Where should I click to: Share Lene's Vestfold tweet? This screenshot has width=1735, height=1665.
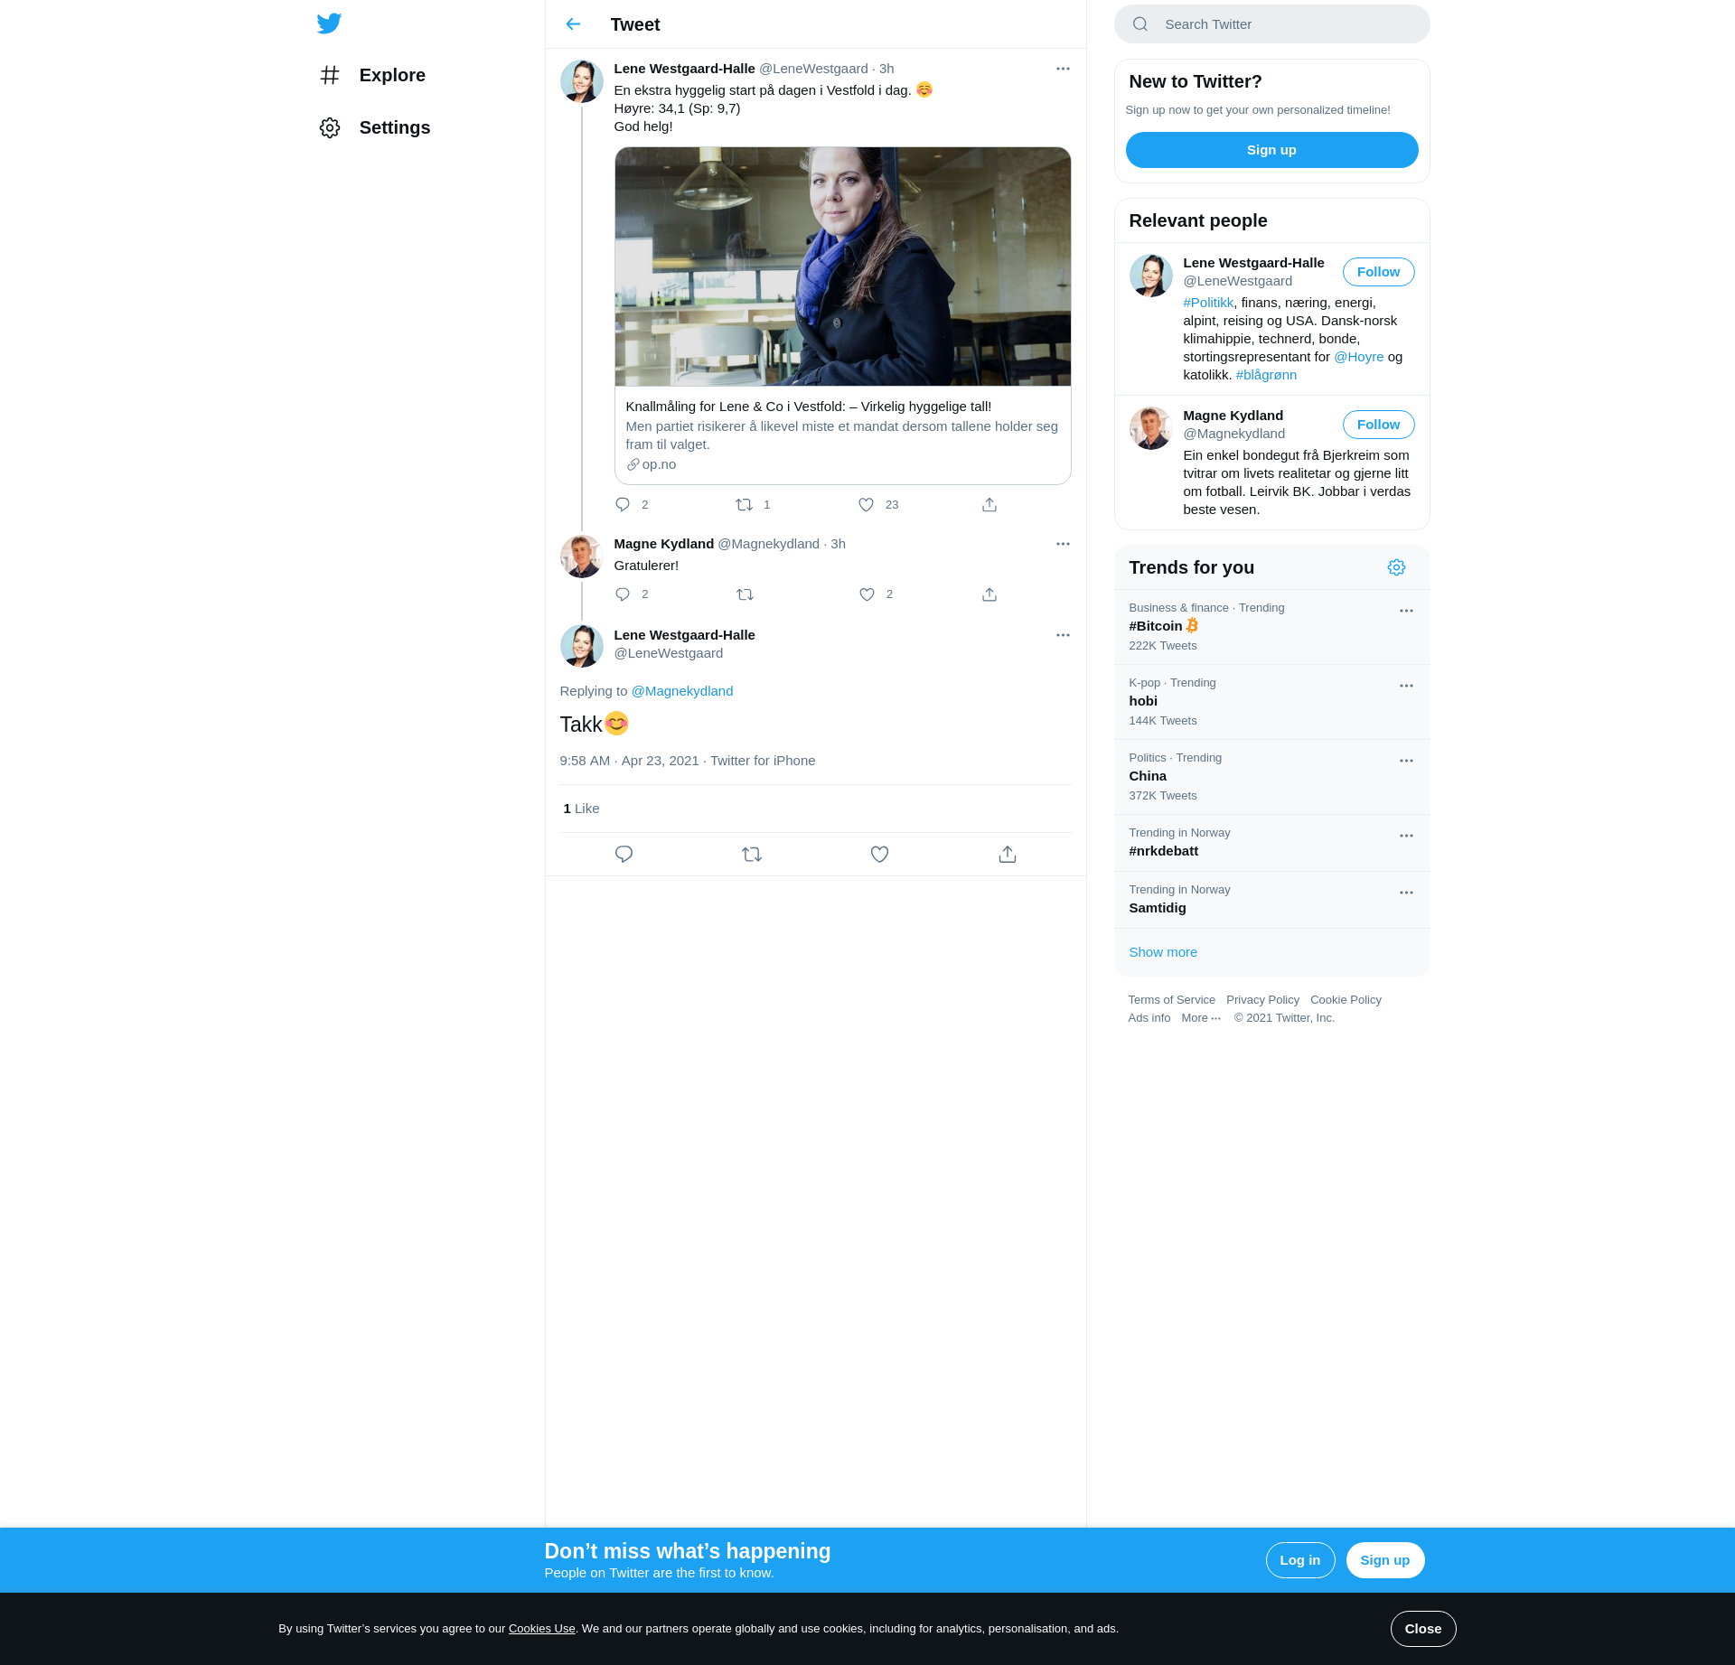(x=989, y=505)
